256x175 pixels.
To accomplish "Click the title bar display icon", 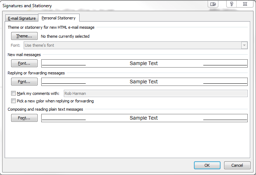I will [213, 4].
